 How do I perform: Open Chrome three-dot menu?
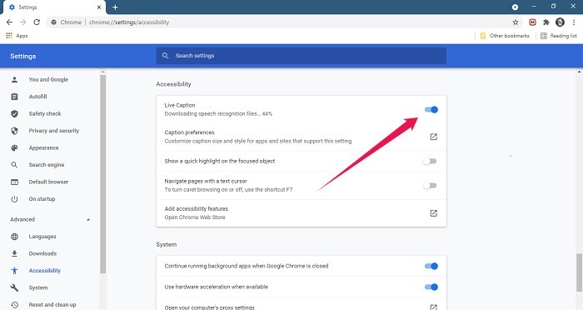pos(574,22)
